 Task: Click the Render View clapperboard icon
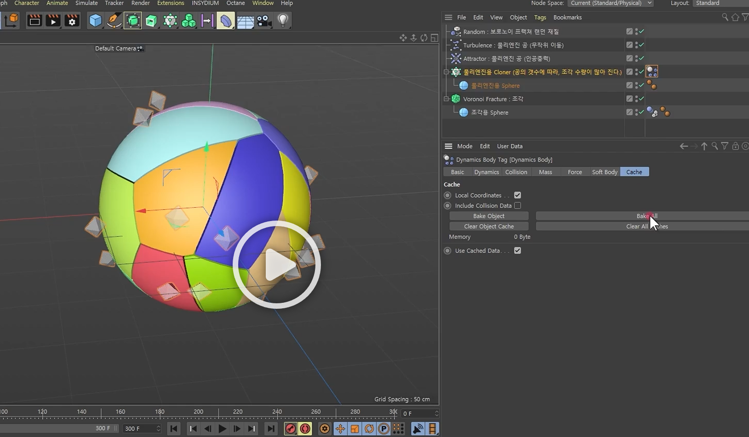tap(34, 21)
